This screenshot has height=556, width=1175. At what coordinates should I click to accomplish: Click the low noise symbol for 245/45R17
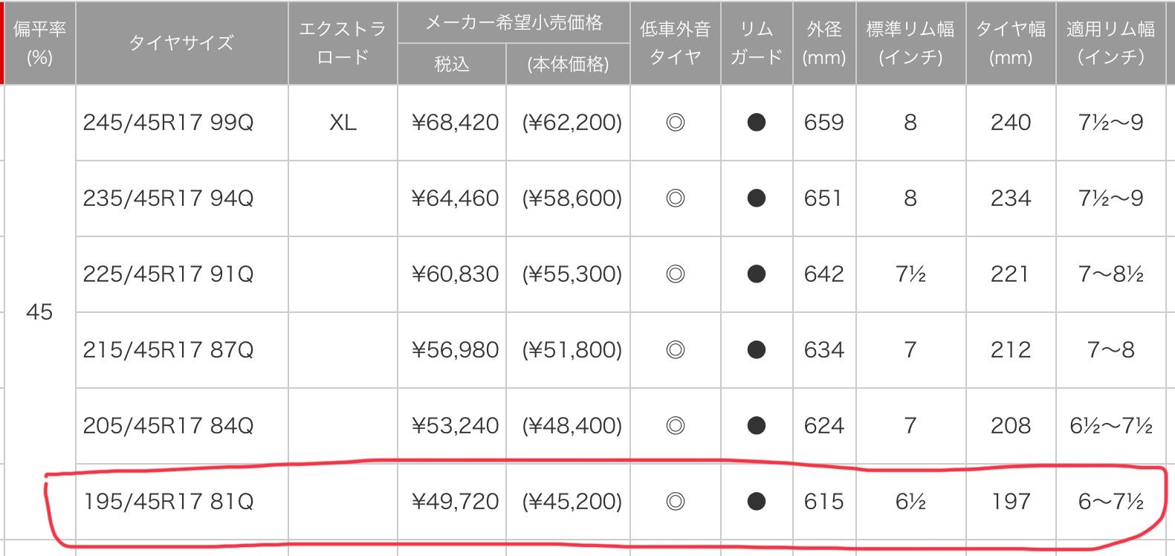(676, 123)
